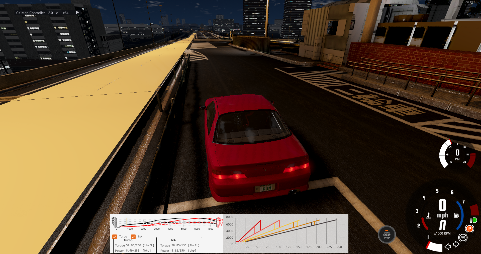This screenshot has height=254, width=481.
Task: Click the fuel pump gauge icon
Action: [x=456, y=215]
